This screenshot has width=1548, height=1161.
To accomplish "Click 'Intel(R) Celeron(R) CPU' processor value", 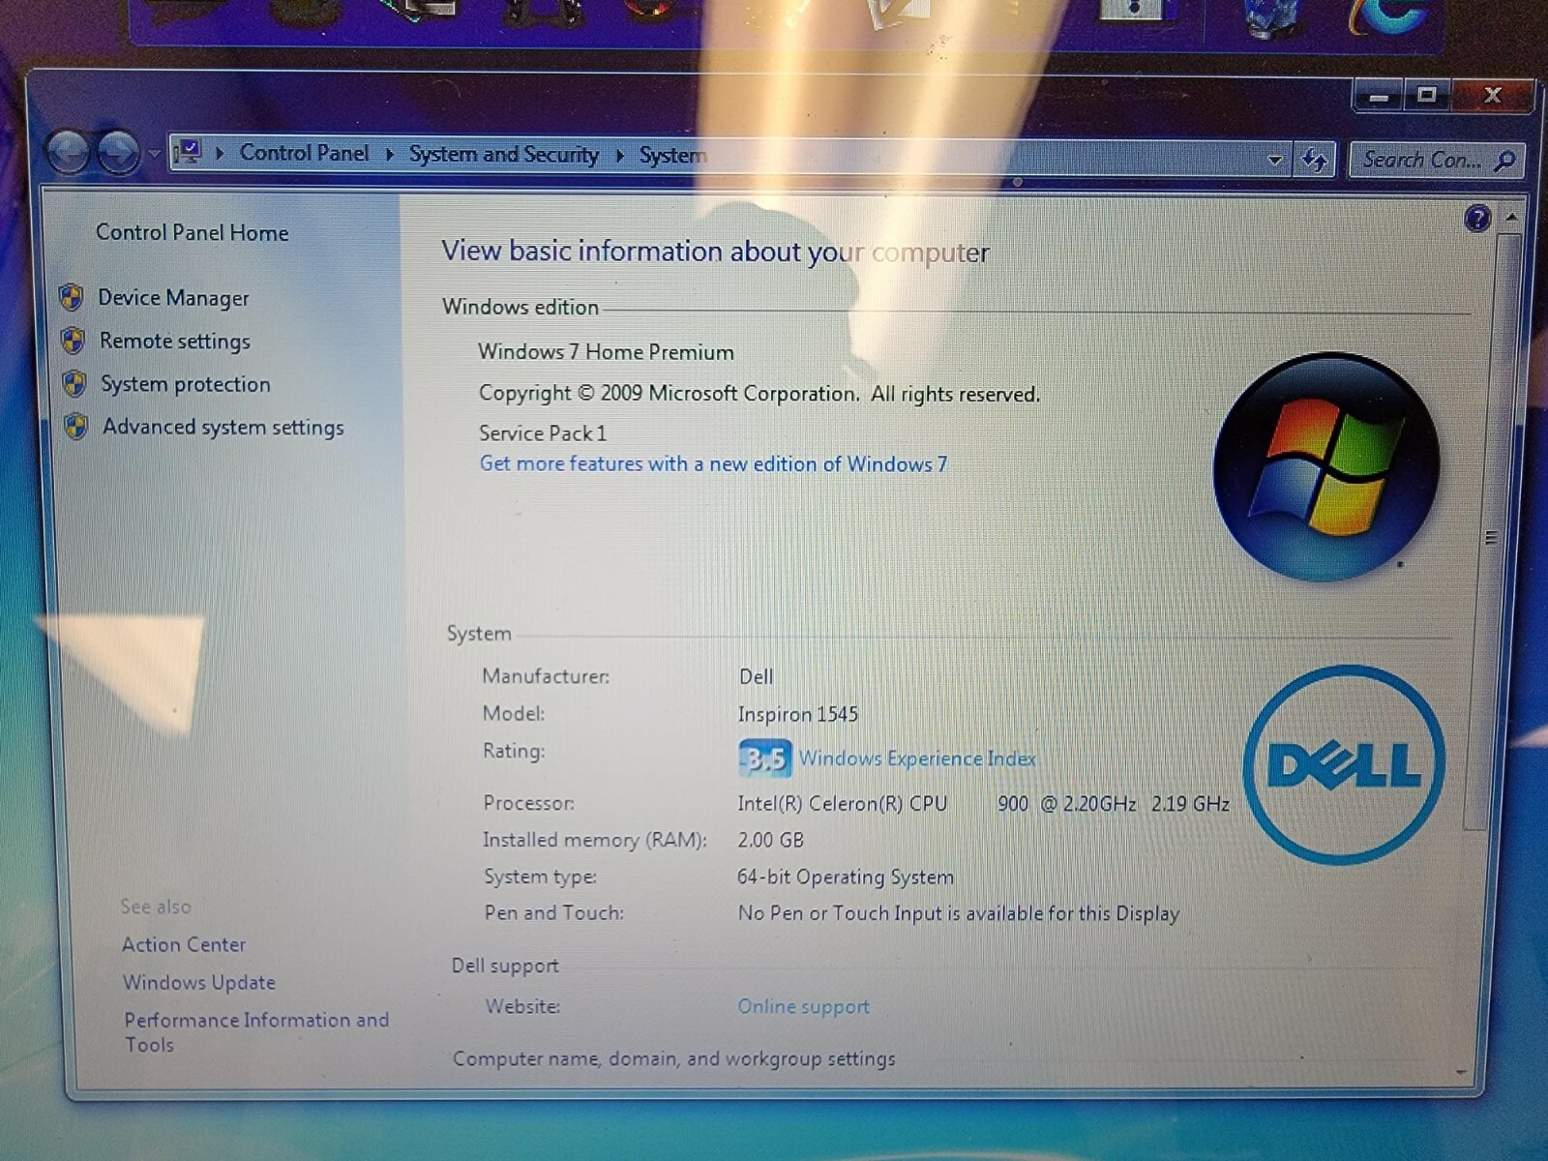I will pos(842,803).
